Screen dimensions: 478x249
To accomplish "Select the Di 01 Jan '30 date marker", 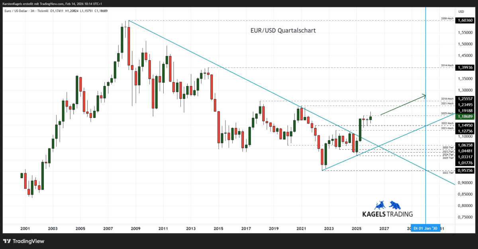I will pos(425,228).
